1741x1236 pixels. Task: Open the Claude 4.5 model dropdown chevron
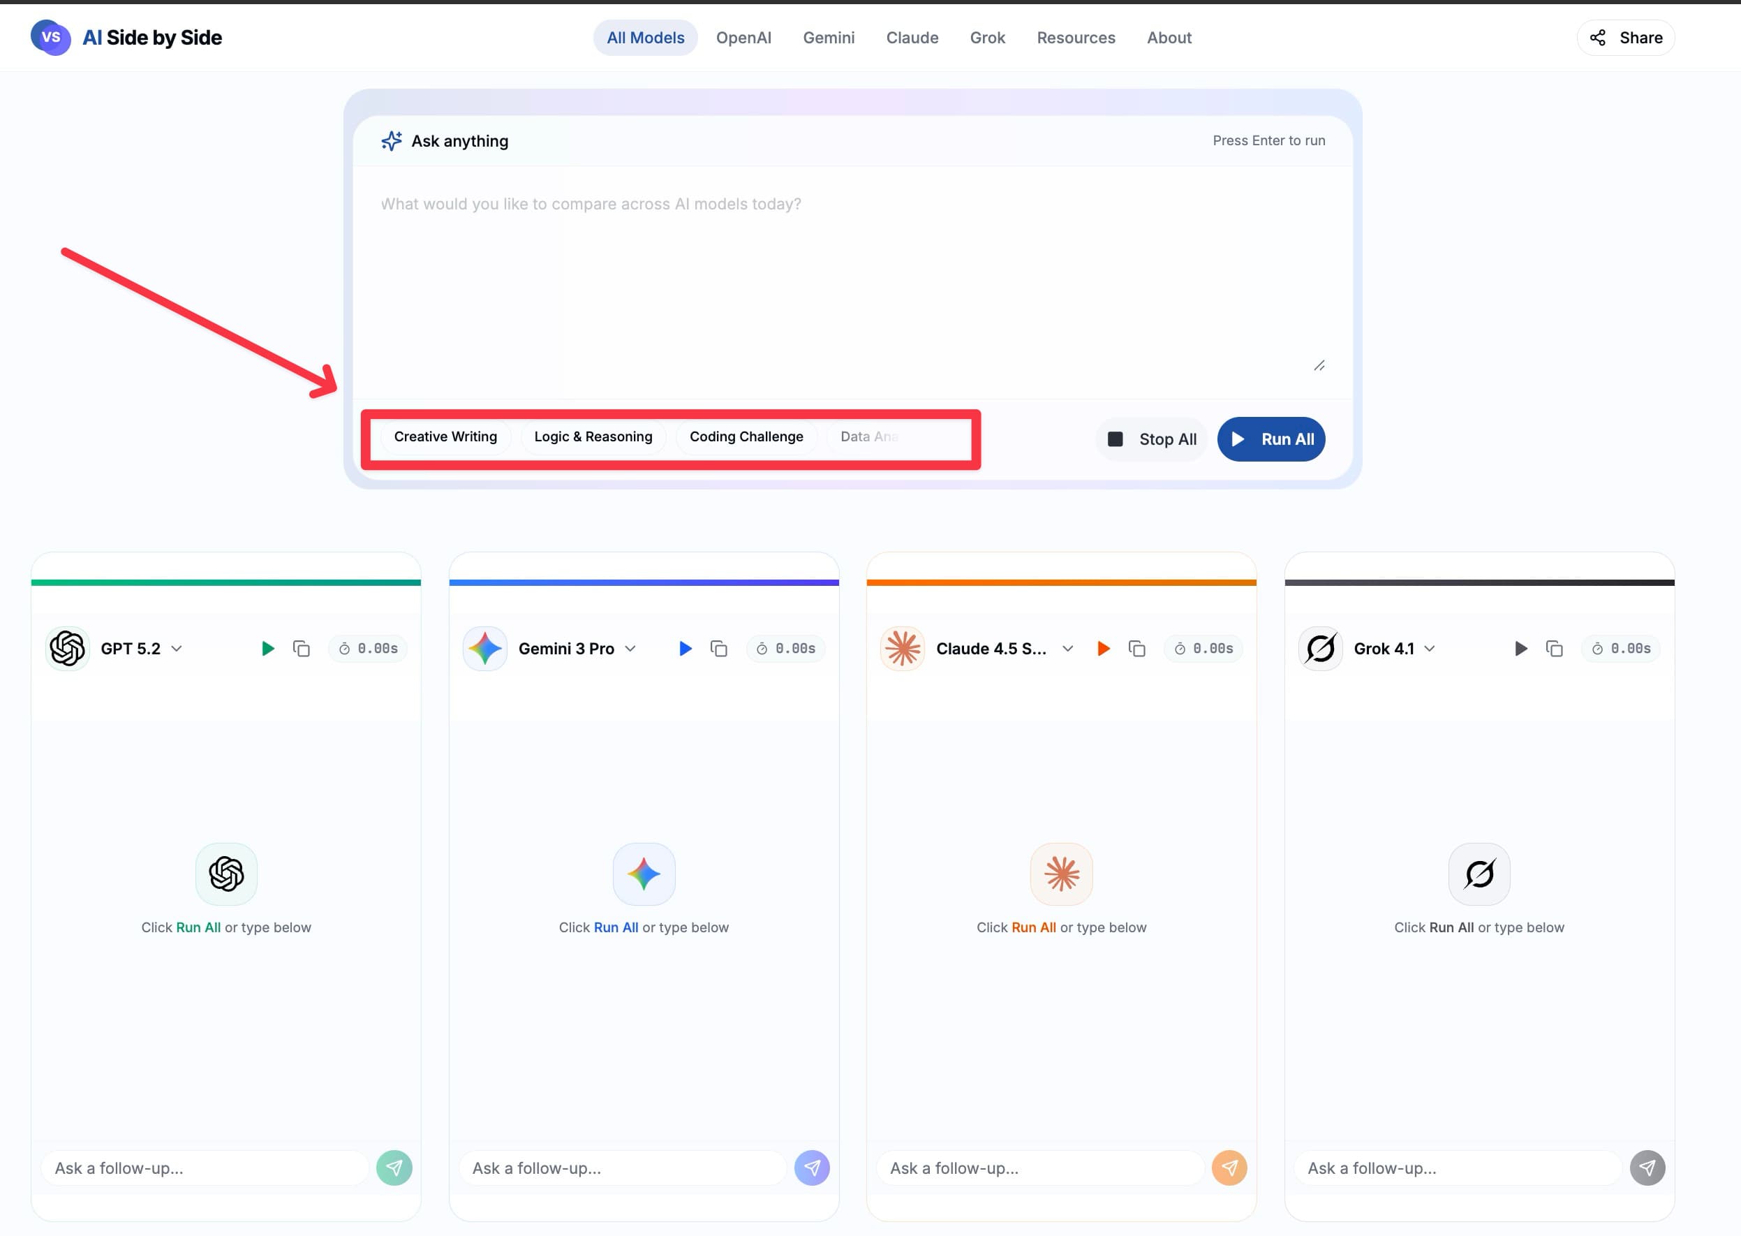click(1067, 649)
